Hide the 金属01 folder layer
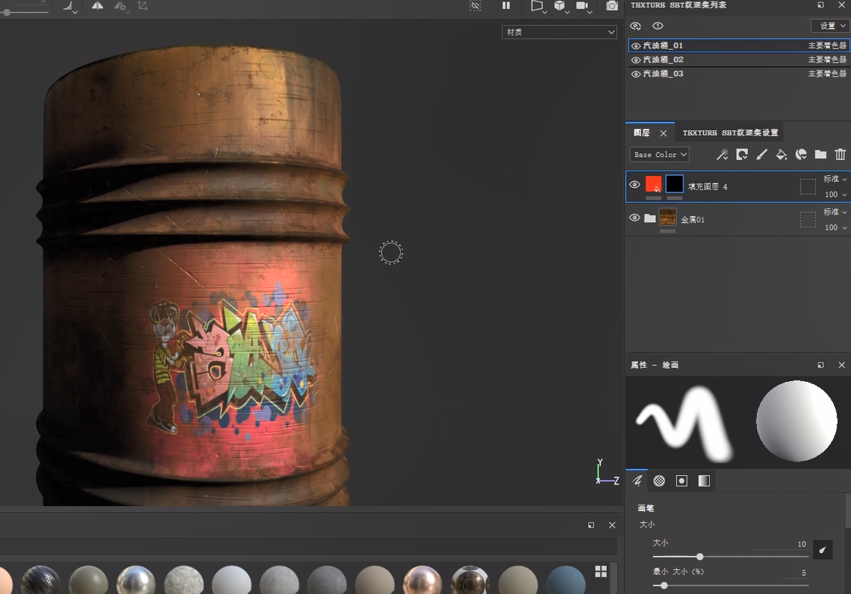The width and height of the screenshot is (851, 594). (635, 218)
